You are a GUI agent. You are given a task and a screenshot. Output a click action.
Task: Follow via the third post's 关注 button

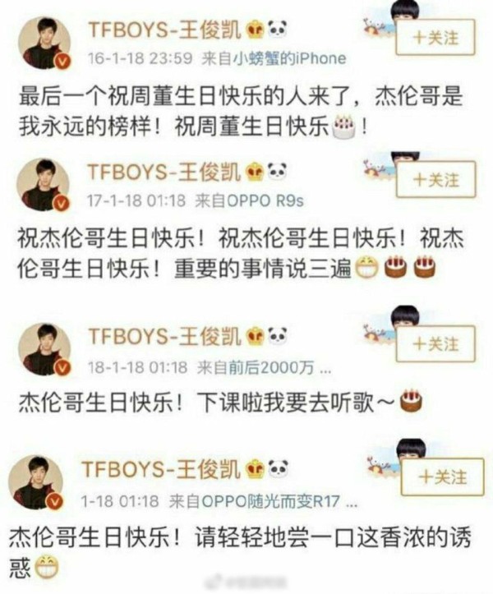click(x=435, y=343)
